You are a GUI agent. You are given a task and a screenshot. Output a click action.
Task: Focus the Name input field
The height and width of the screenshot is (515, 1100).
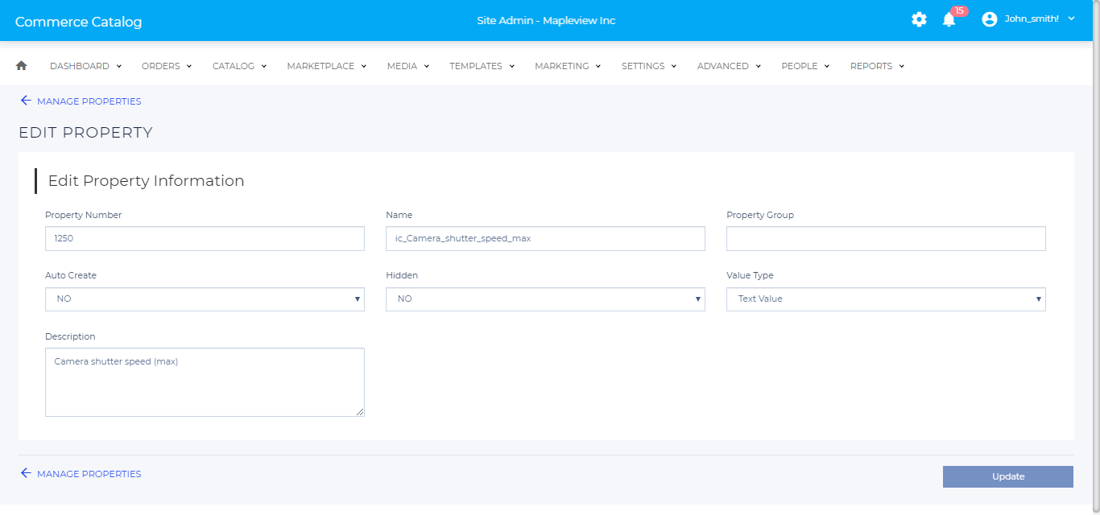click(545, 239)
